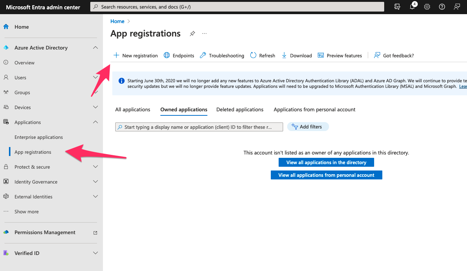Open Endpoints from the toolbar
Image resolution: width=467 pixels, height=271 pixels.
pyautogui.click(x=179, y=55)
